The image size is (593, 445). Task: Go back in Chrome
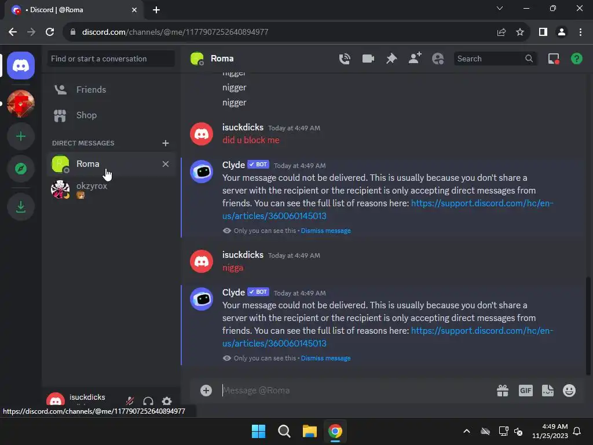(13, 32)
